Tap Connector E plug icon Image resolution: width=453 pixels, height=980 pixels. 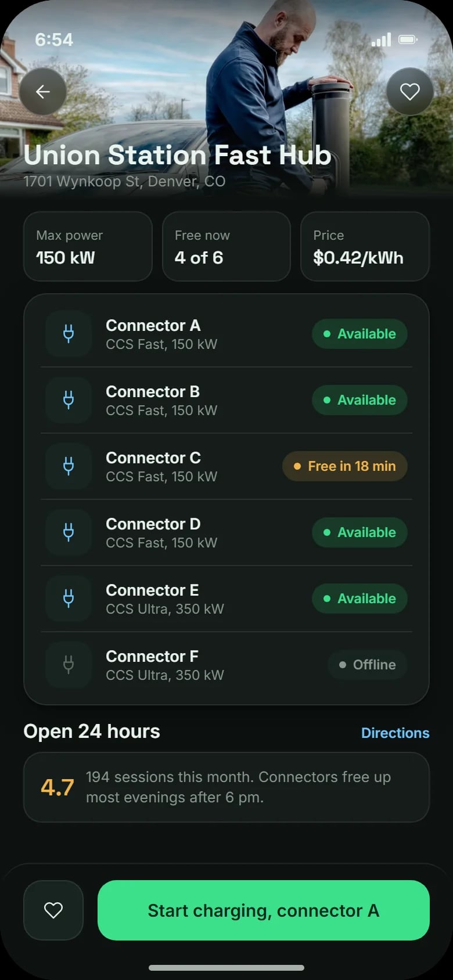[69, 599]
